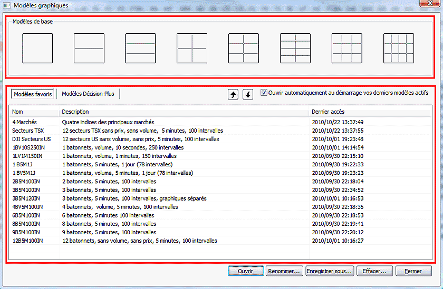The width and height of the screenshot is (443, 289).
Task: Select the 3x3 nine-pane grid layout
Action: click(347, 48)
